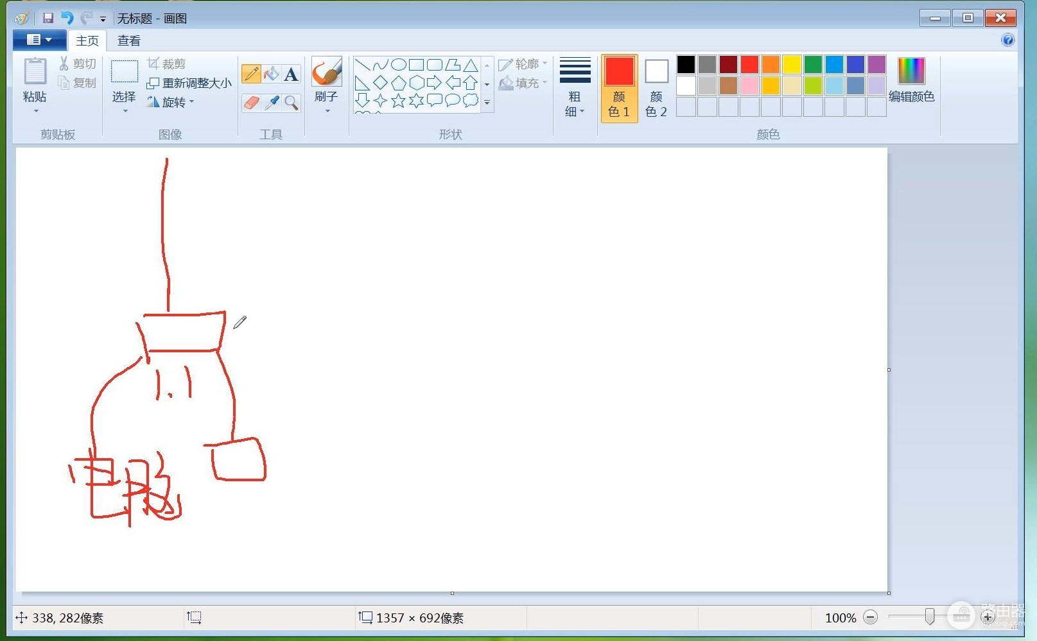
Task: Switch to the 查看 tab
Action: click(129, 40)
